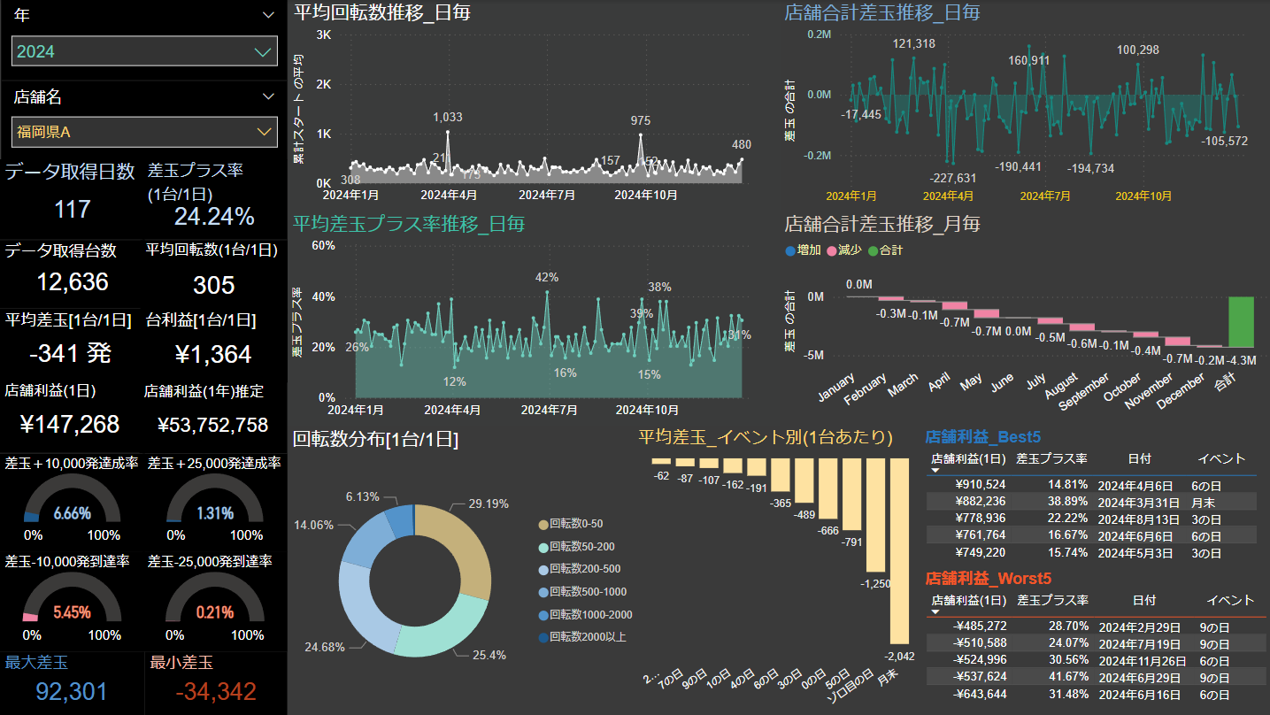1270x715 pixels.
Task: Select the 回転数500-1000 legend dot
Action: click(x=543, y=592)
